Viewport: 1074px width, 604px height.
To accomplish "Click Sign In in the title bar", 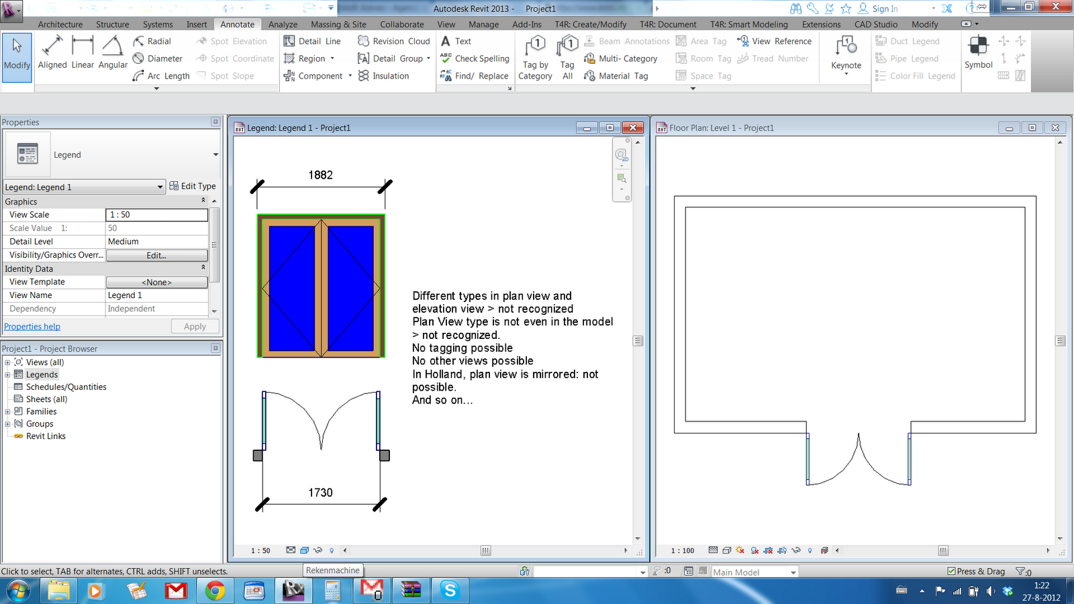I will click(x=885, y=9).
